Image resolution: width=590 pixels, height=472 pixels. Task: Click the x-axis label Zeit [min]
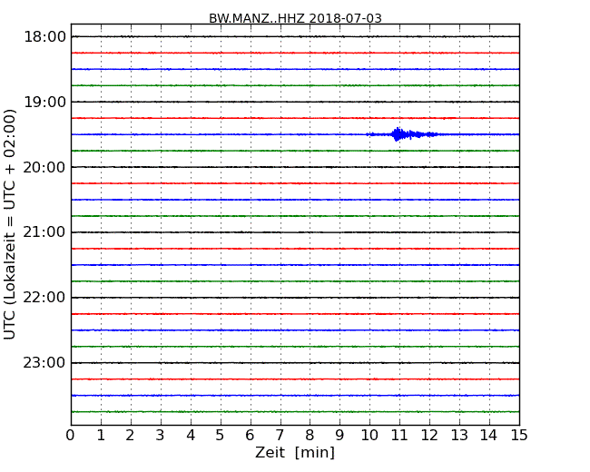pyautogui.click(x=295, y=452)
